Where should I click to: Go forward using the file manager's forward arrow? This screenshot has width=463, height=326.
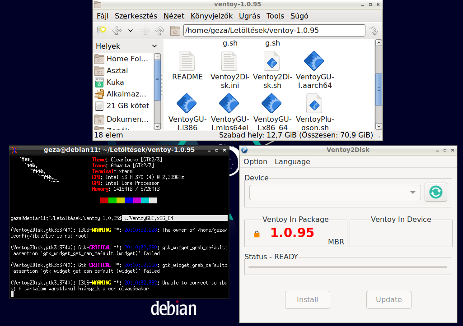(x=145, y=30)
